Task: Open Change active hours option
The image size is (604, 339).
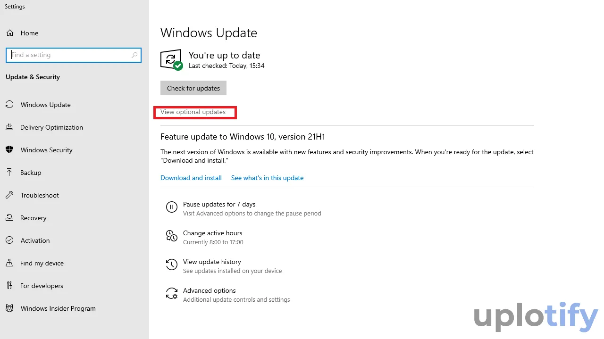Action: [212, 233]
